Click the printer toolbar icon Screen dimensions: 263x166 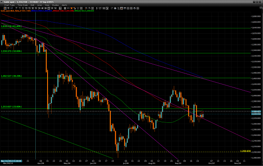click(x=115, y=8)
